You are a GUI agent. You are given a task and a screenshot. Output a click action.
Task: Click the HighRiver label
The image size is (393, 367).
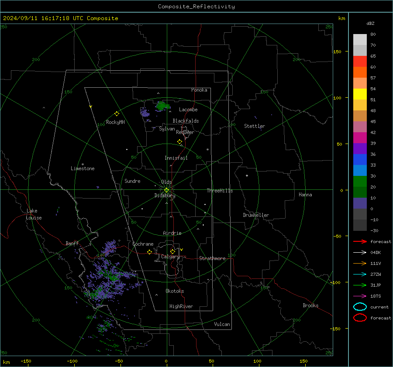(181, 306)
